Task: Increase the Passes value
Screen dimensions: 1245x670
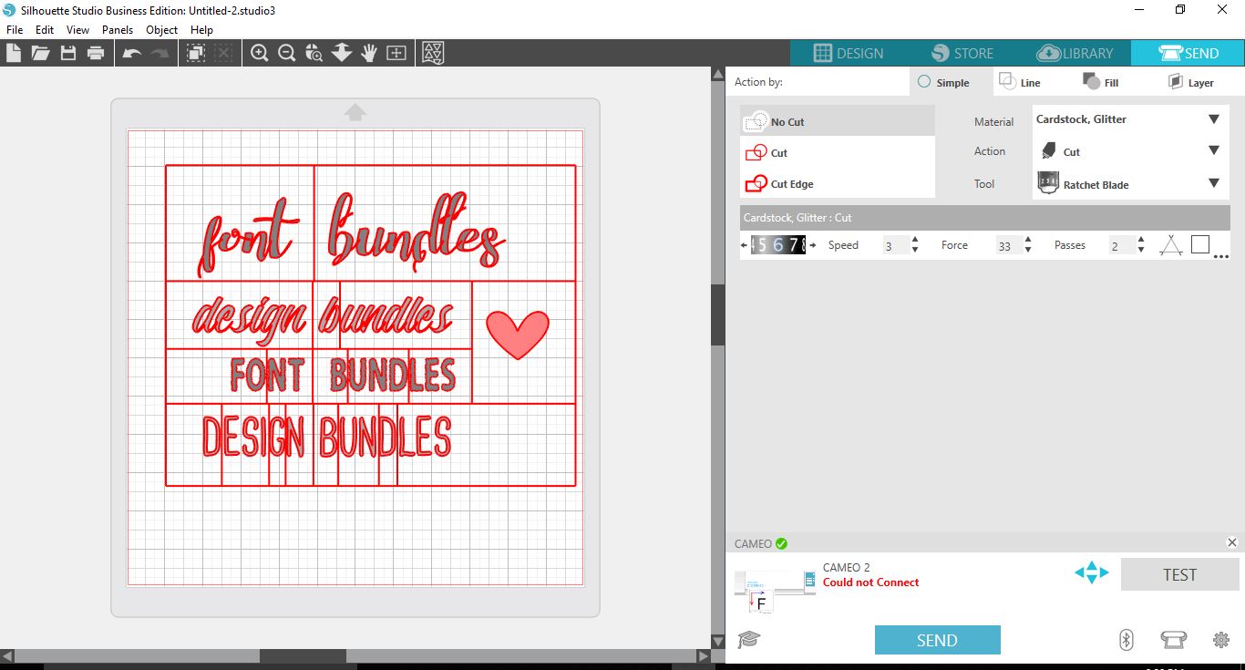Action: click(x=1141, y=240)
